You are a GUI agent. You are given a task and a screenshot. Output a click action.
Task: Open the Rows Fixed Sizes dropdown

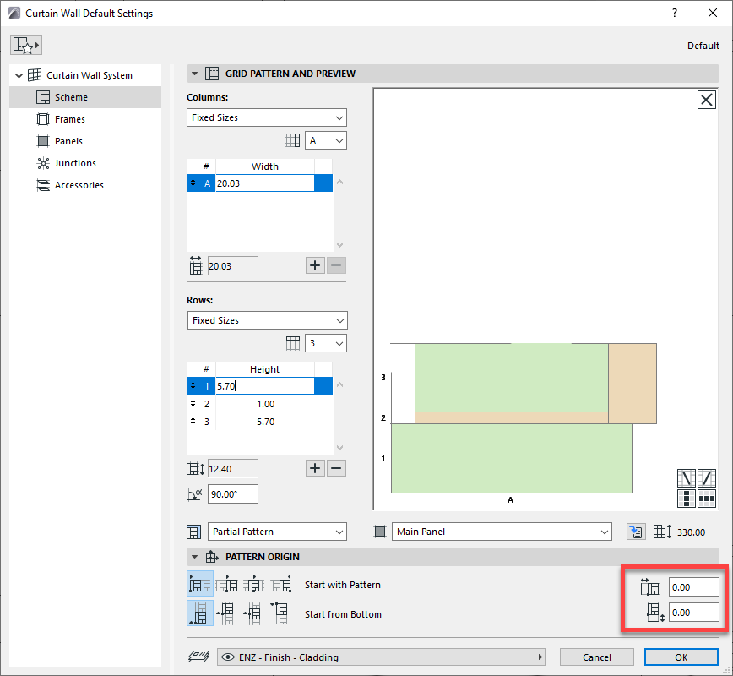click(268, 320)
